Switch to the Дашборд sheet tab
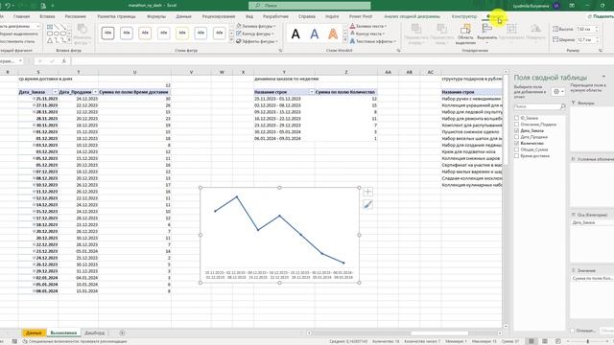The width and height of the screenshot is (614, 345). [94, 333]
